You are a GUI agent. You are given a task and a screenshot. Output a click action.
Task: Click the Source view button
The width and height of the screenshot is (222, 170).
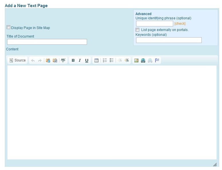[x=17, y=60]
